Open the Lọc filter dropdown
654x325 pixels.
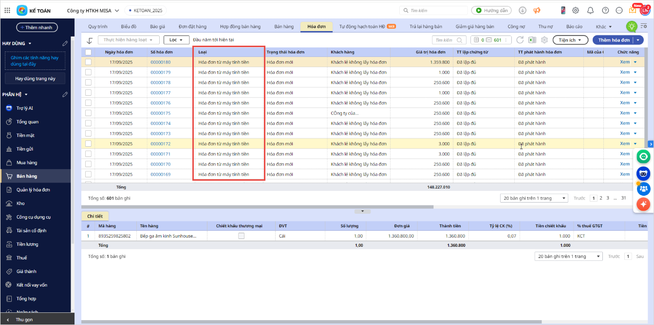click(176, 40)
